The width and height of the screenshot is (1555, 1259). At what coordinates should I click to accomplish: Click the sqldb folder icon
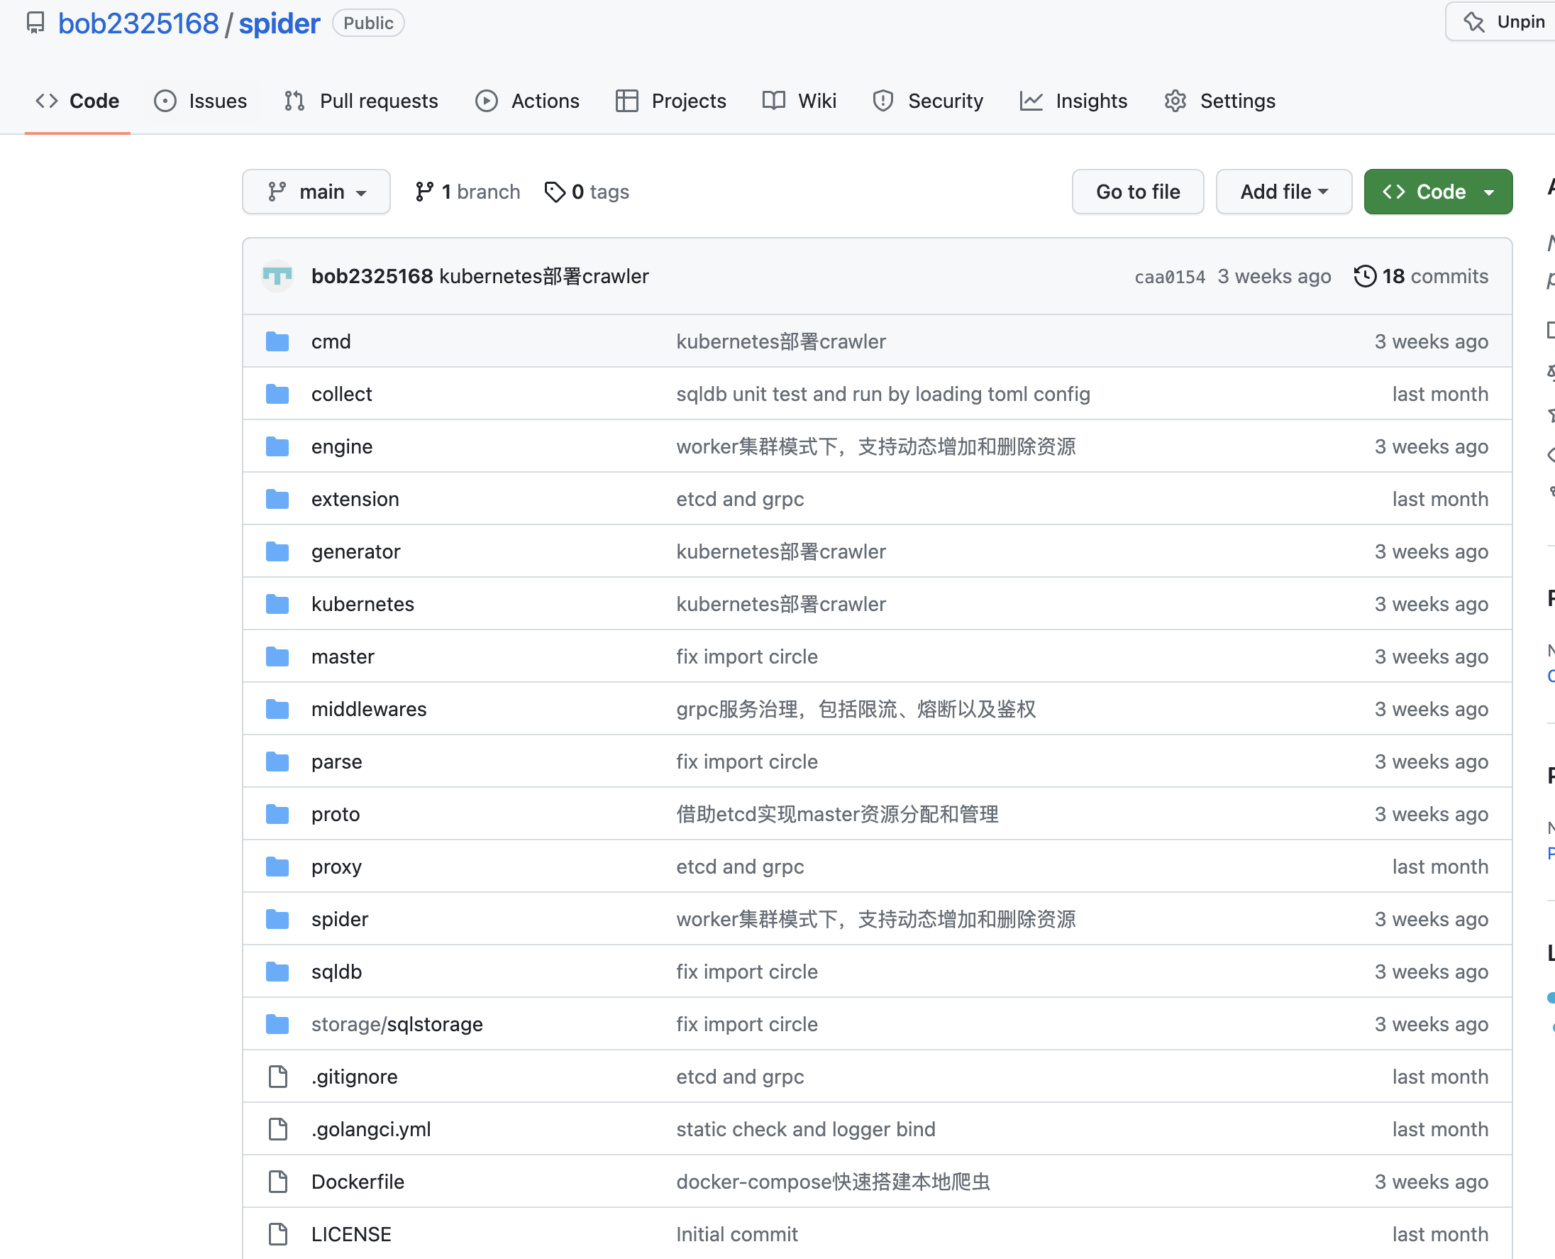277,972
